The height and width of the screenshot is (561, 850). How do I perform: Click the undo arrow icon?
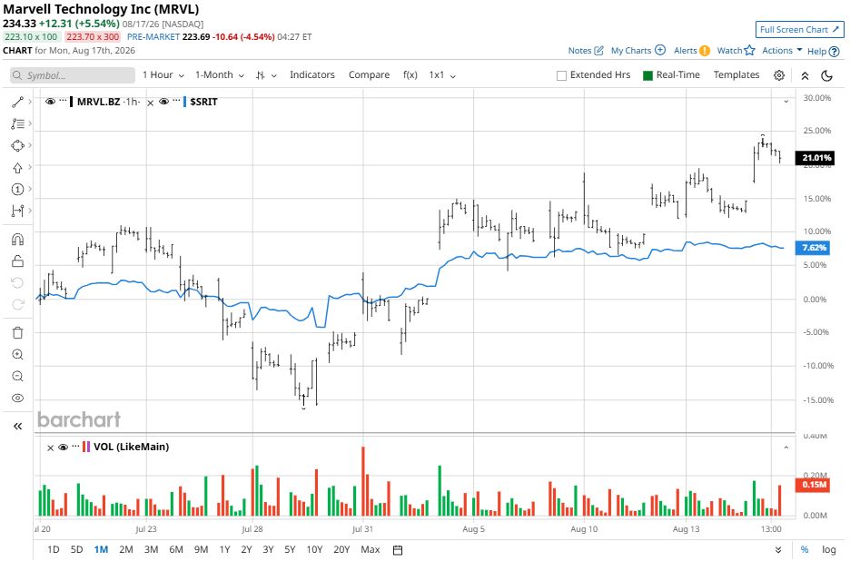coord(17,282)
